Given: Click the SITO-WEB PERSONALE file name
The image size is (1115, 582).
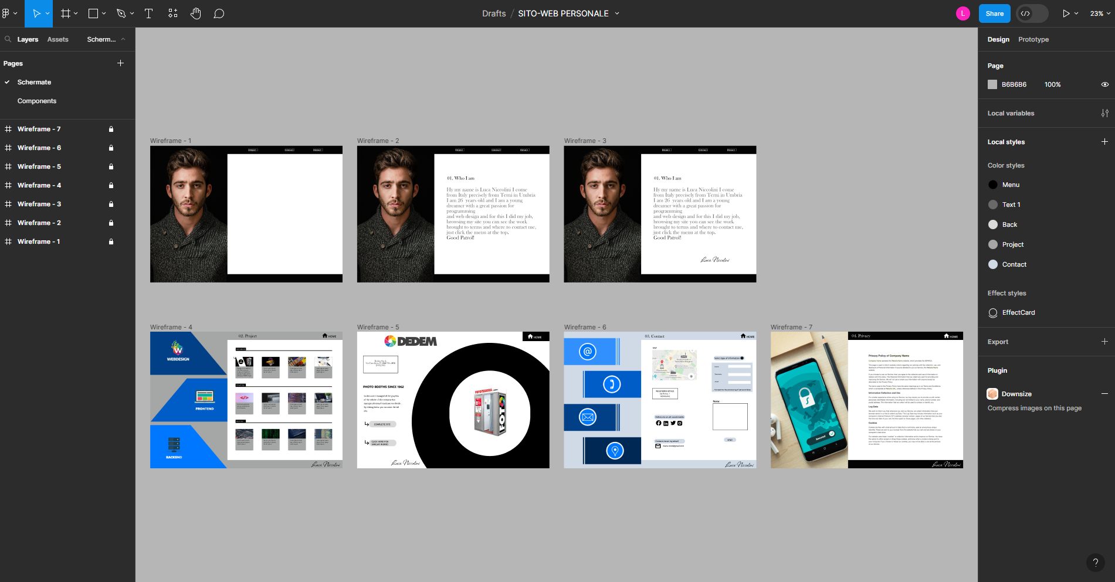Looking at the screenshot, I should pos(563,13).
